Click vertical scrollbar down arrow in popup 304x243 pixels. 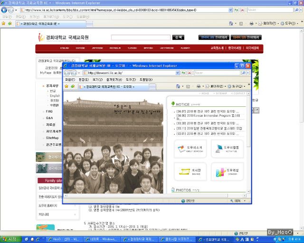coord(248,191)
